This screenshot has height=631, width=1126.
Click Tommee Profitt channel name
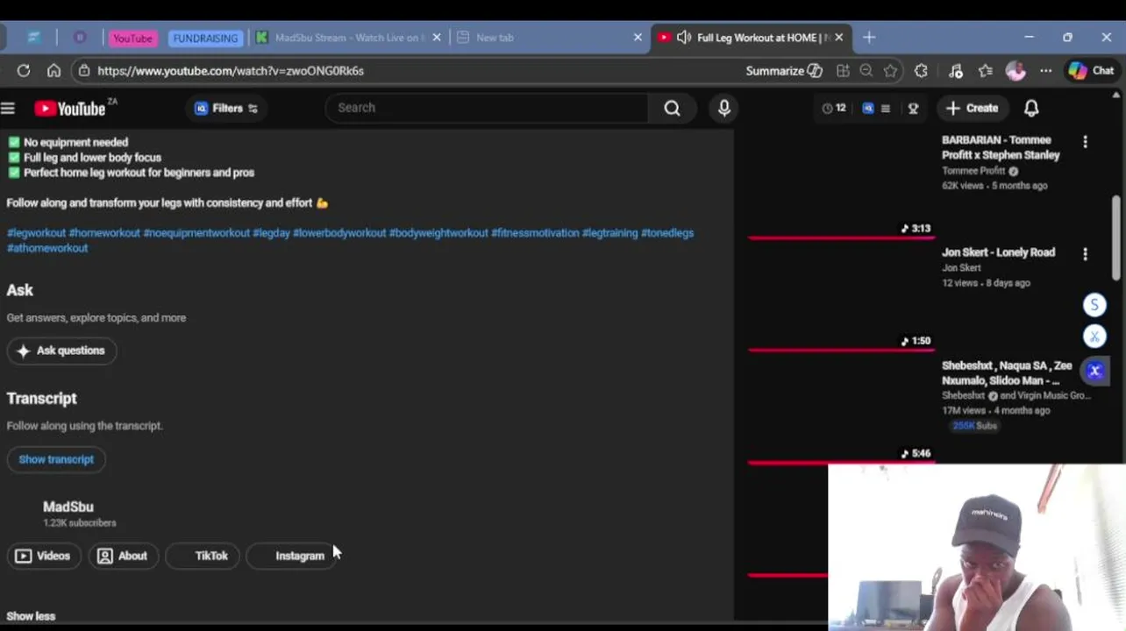(x=973, y=171)
